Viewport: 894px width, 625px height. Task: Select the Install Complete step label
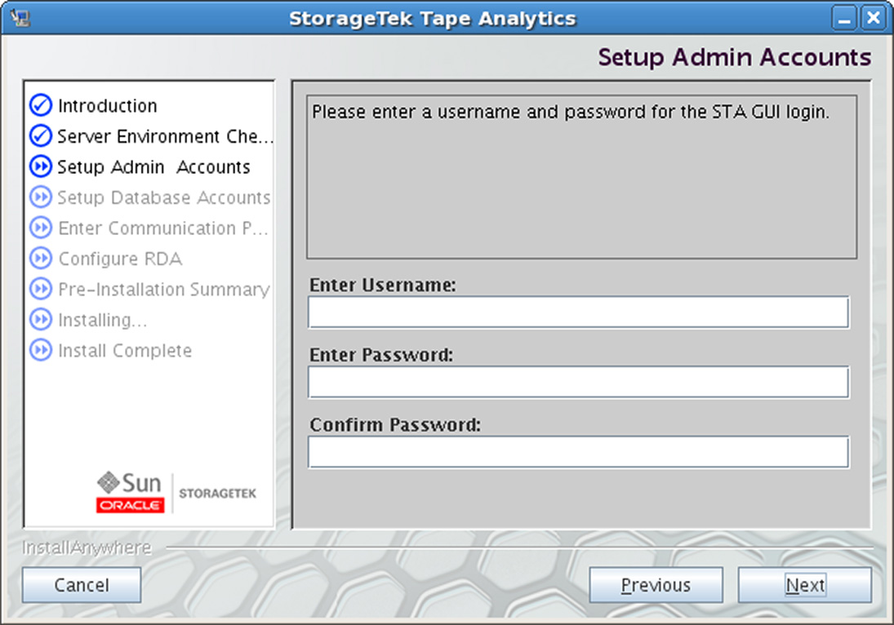click(125, 351)
